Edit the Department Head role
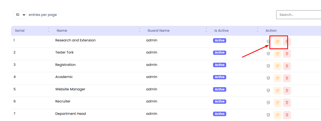Screen dimensions: 321x121 pos(277,115)
